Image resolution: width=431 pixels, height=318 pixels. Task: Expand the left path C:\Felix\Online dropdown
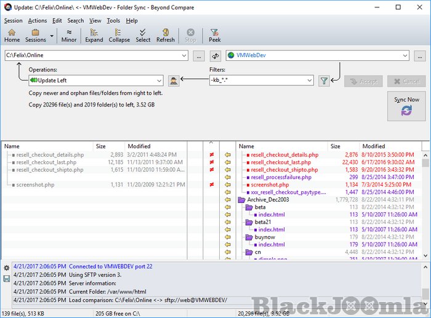[184, 56]
